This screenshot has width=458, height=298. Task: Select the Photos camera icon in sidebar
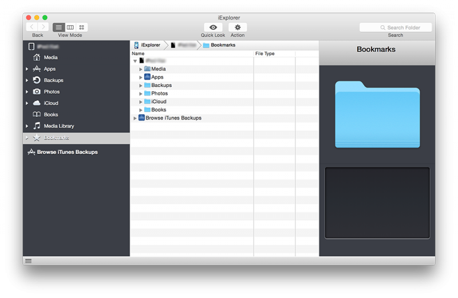click(x=37, y=92)
